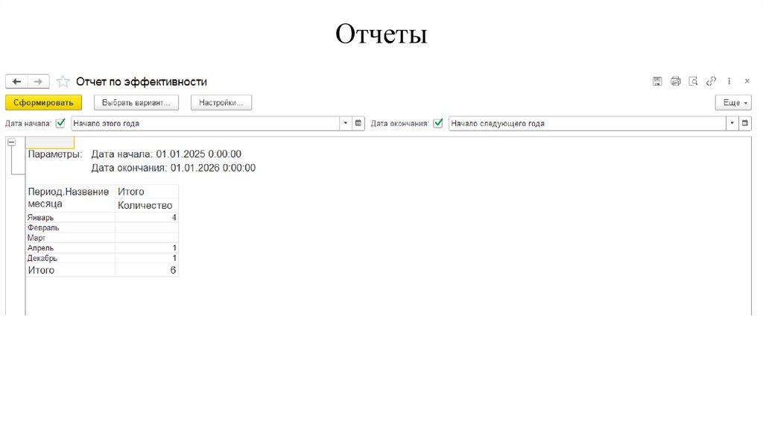The width and height of the screenshot is (763, 428).
Task: Click the Параметры: label
Action: (55, 154)
